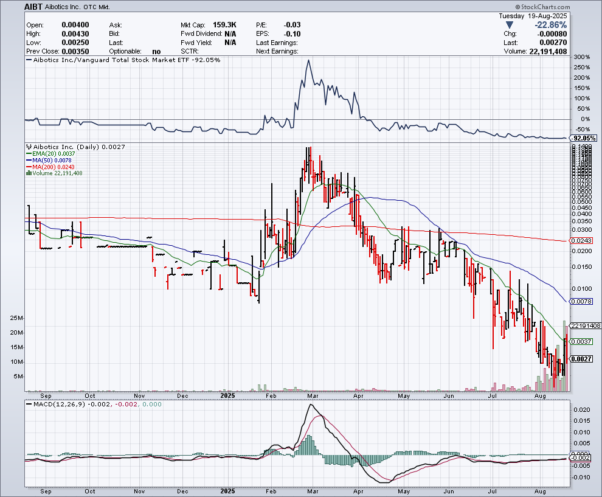
Task: Click the 'Ask:' label
Action: coord(115,25)
